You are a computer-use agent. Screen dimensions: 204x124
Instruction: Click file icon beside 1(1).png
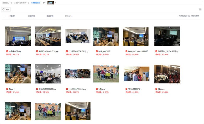[x=97, y=89]
